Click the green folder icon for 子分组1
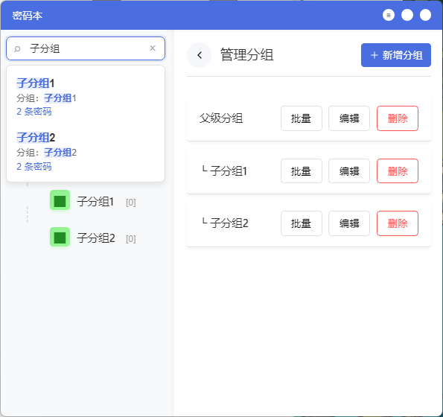Image resolution: width=443 pixels, height=417 pixels. (x=60, y=200)
